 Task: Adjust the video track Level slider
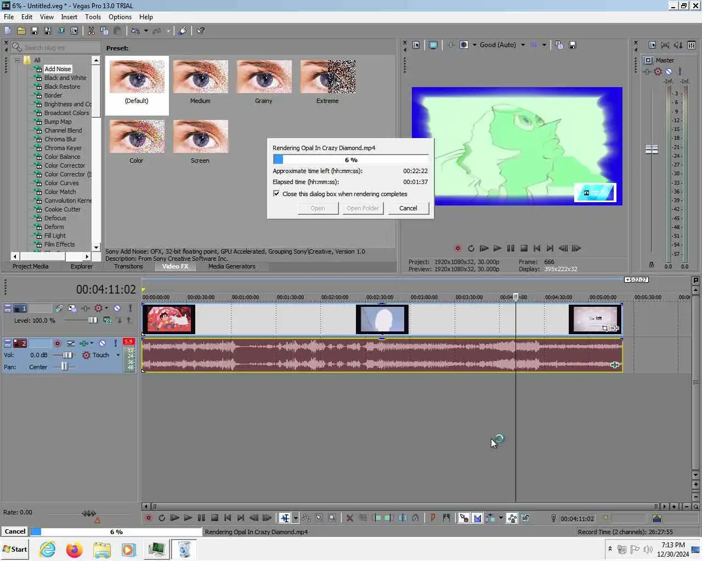coord(92,320)
